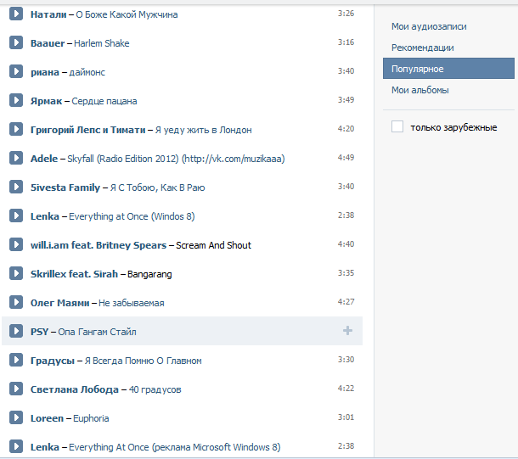Play Loreen – Euphoria track

click(16, 417)
